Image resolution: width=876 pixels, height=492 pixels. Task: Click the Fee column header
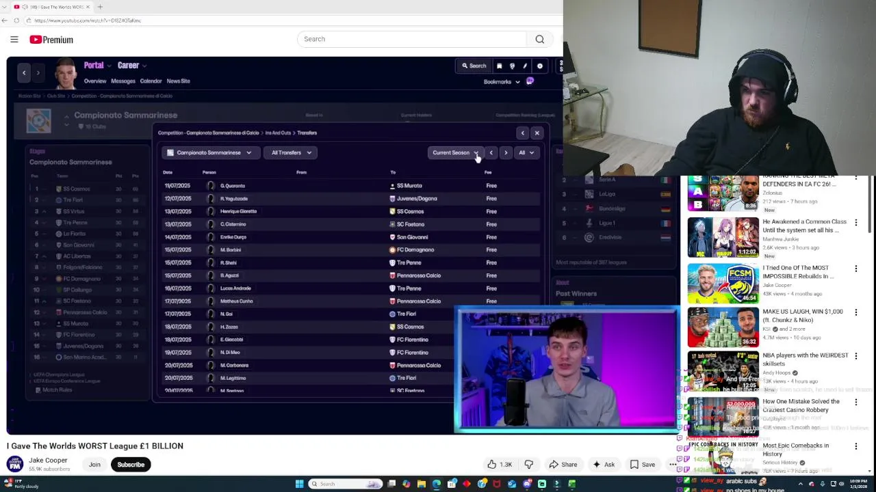[x=488, y=172]
